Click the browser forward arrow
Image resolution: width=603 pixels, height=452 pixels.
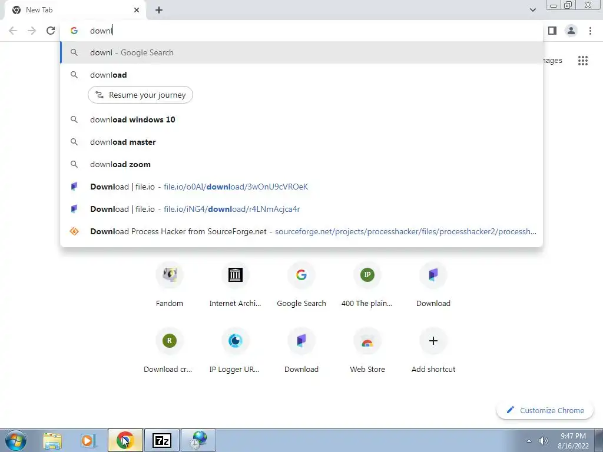tap(32, 31)
